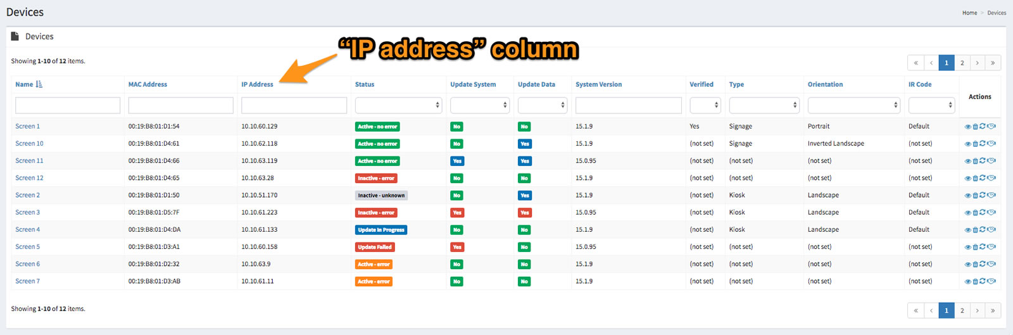Image resolution: width=1013 pixels, height=335 pixels.
Task: Delete Screen 10 using its trash icon
Action: tap(975, 144)
